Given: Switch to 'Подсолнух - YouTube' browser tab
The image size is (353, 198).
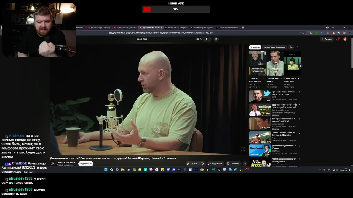Looking at the screenshot, I should pos(100,28).
